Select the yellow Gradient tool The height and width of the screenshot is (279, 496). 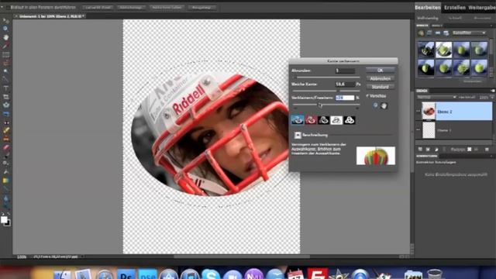click(x=5, y=181)
